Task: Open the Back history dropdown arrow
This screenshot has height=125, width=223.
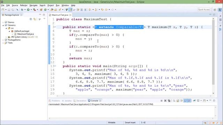Action: tap(109, 10)
